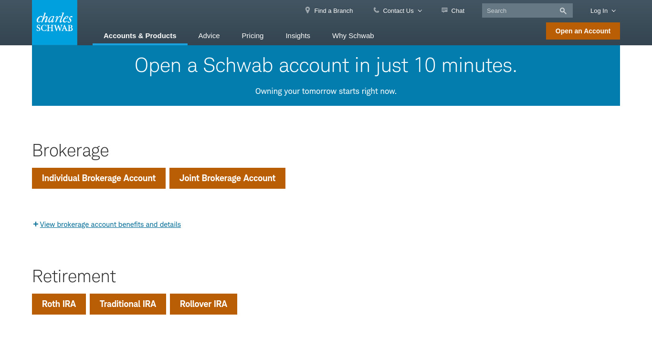Click the Brokerage section heading
This screenshot has height=347, width=652.
click(71, 151)
